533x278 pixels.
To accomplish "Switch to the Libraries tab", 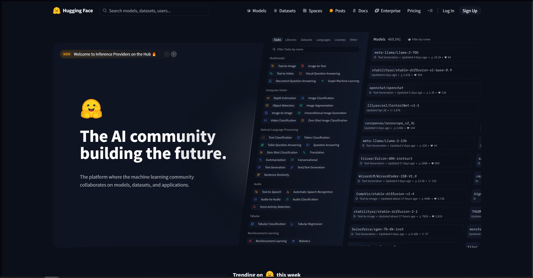I will (291, 40).
